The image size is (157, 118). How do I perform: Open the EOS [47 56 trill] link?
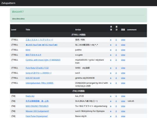33,78
